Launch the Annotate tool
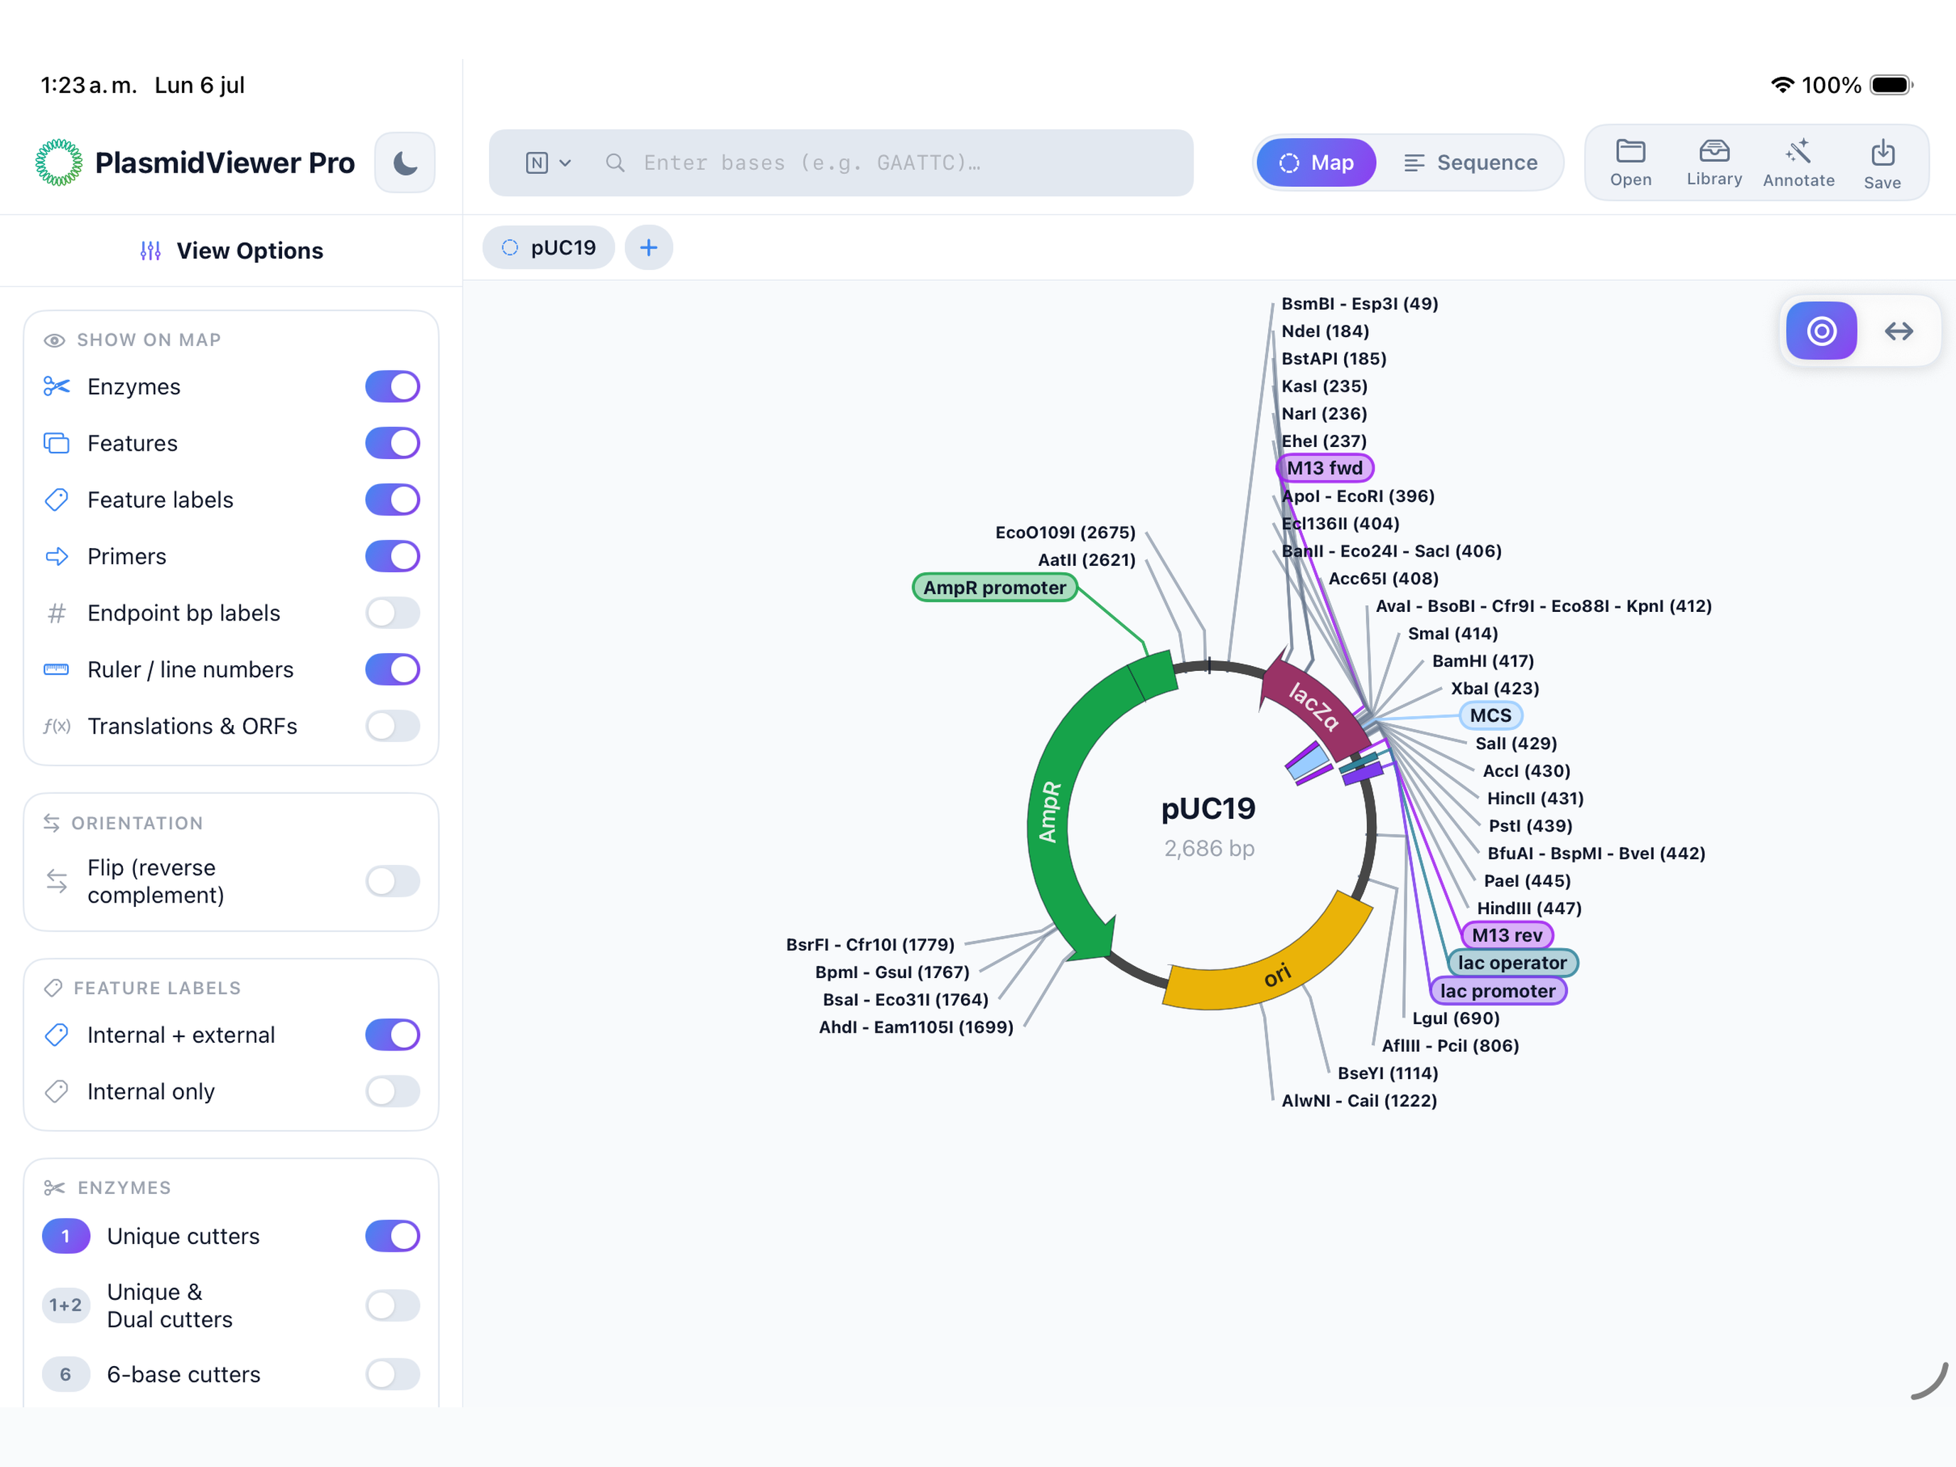This screenshot has height=1467, width=1956. point(1798,163)
